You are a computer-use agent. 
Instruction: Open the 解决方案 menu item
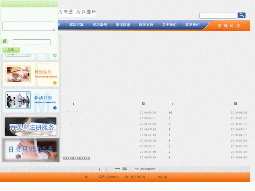tap(76, 25)
